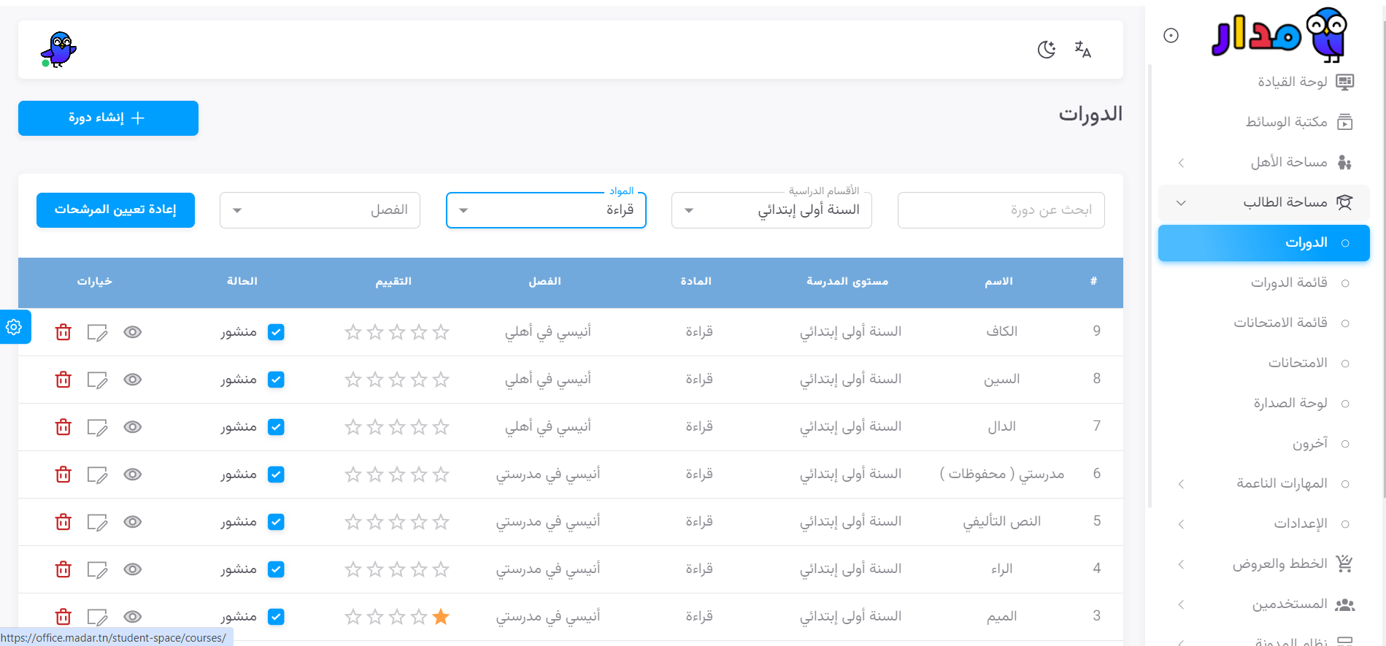
Task: Toggle published checkbox for مدرستي (محفوظات) course
Action: pos(276,474)
